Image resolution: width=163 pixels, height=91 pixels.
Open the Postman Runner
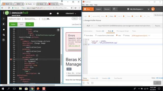coord(107,9)
